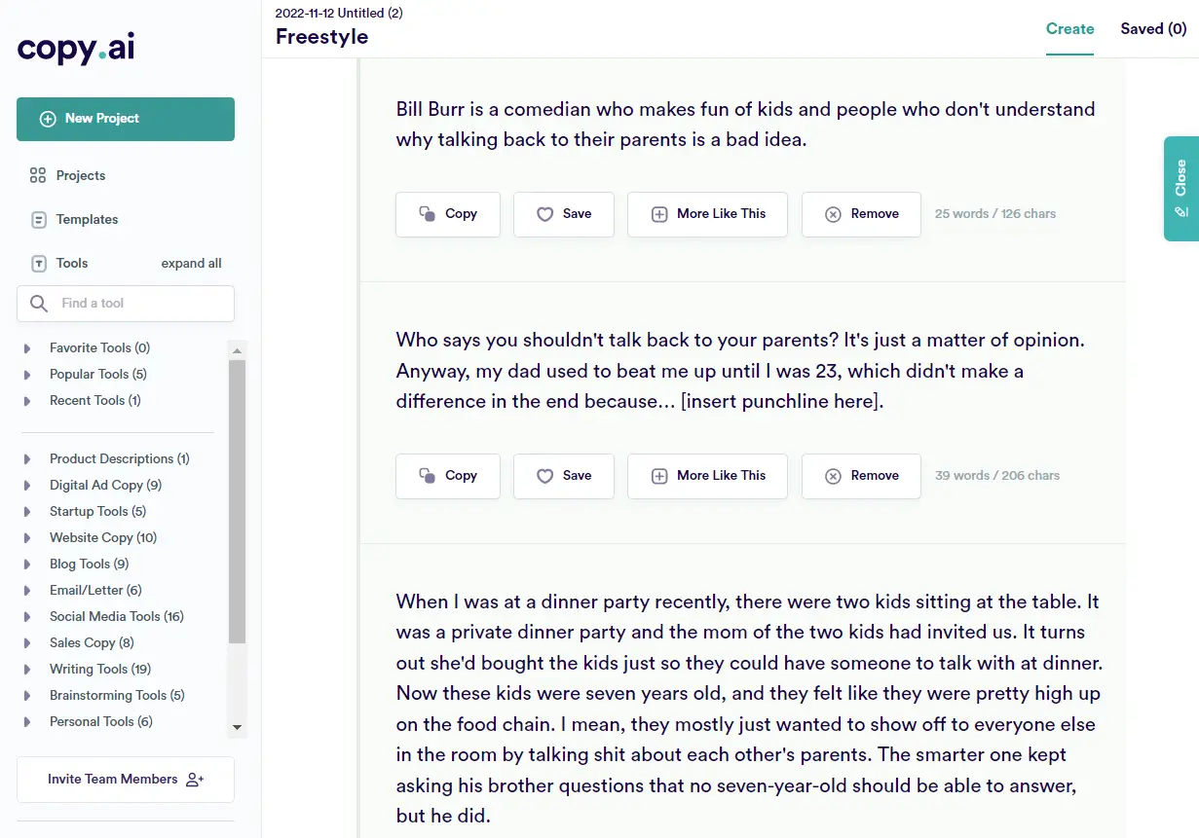Start a New Project
The width and height of the screenshot is (1199, 838).
[126, 119]
